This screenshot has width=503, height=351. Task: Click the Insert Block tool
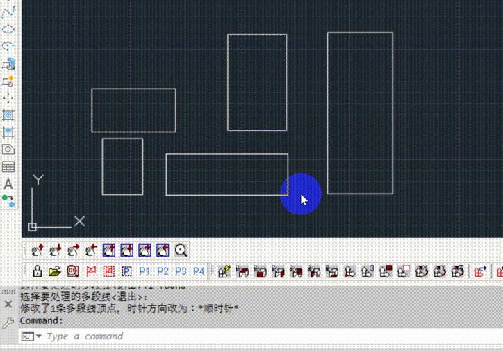(x=8, y=64)
